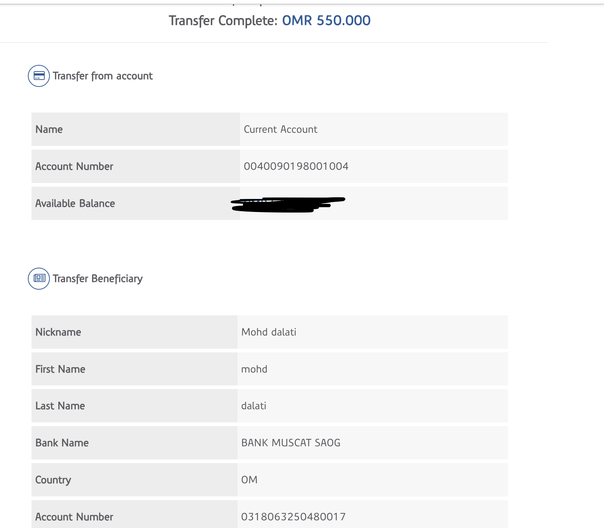The image size is (604, 528).
Task: Click the First Name value mohd
Action: (x=254, y=369)
